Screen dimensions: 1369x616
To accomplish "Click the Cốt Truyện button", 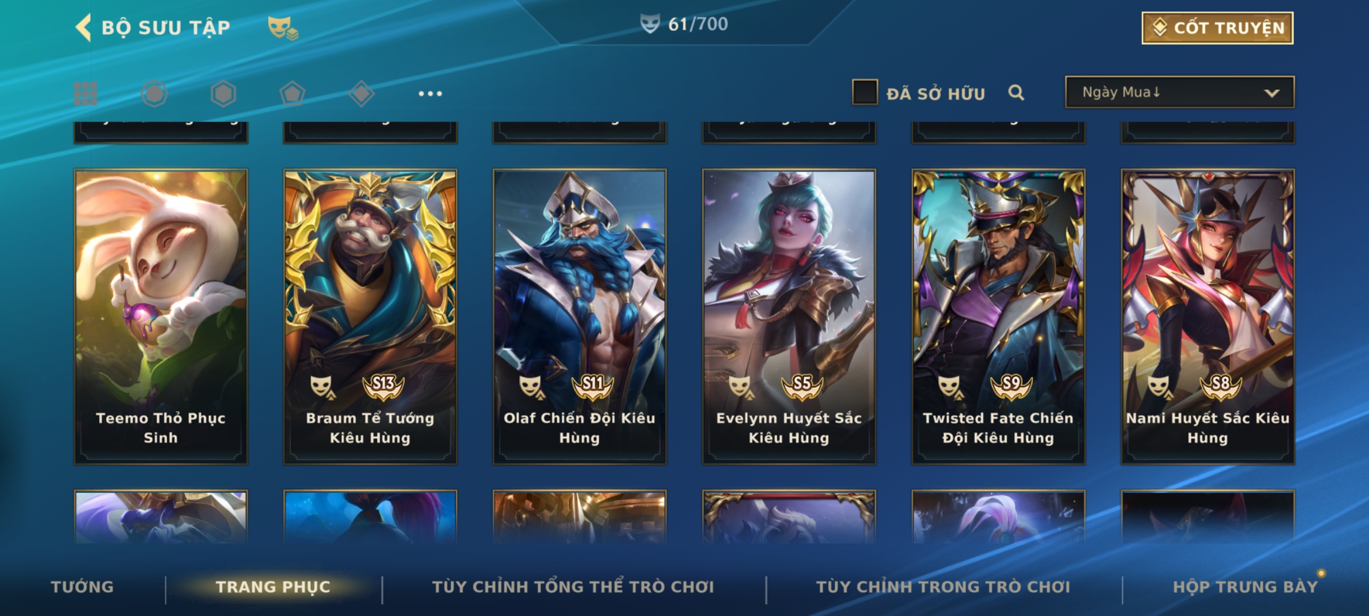I will tap(1217, 28).
